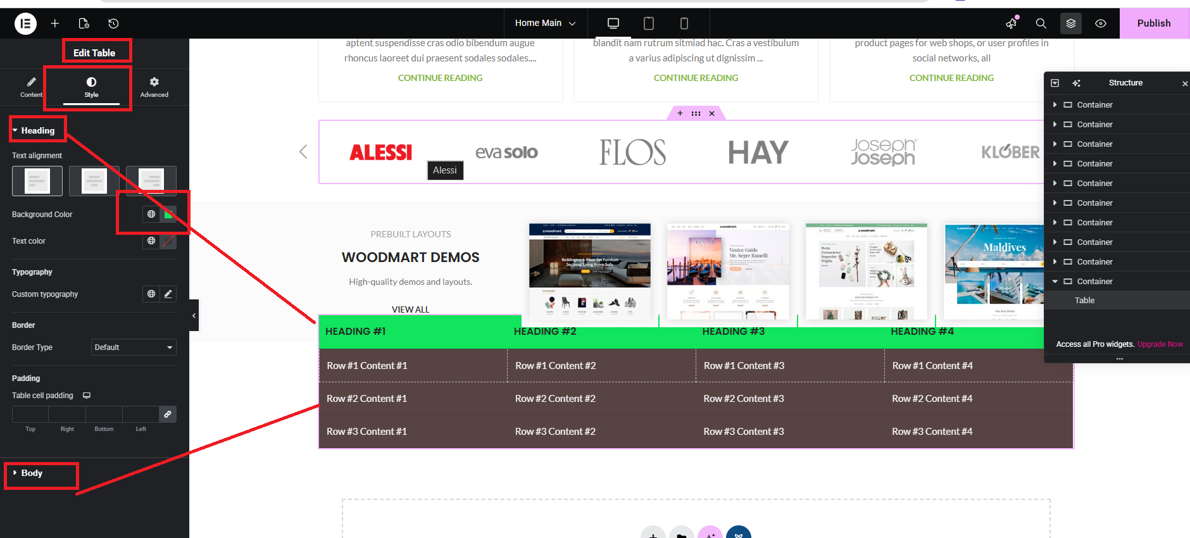Click the AI sparkle icon in the Structure header
The width and height of the screenshot is (1190, 538).
click(1076, 83)
